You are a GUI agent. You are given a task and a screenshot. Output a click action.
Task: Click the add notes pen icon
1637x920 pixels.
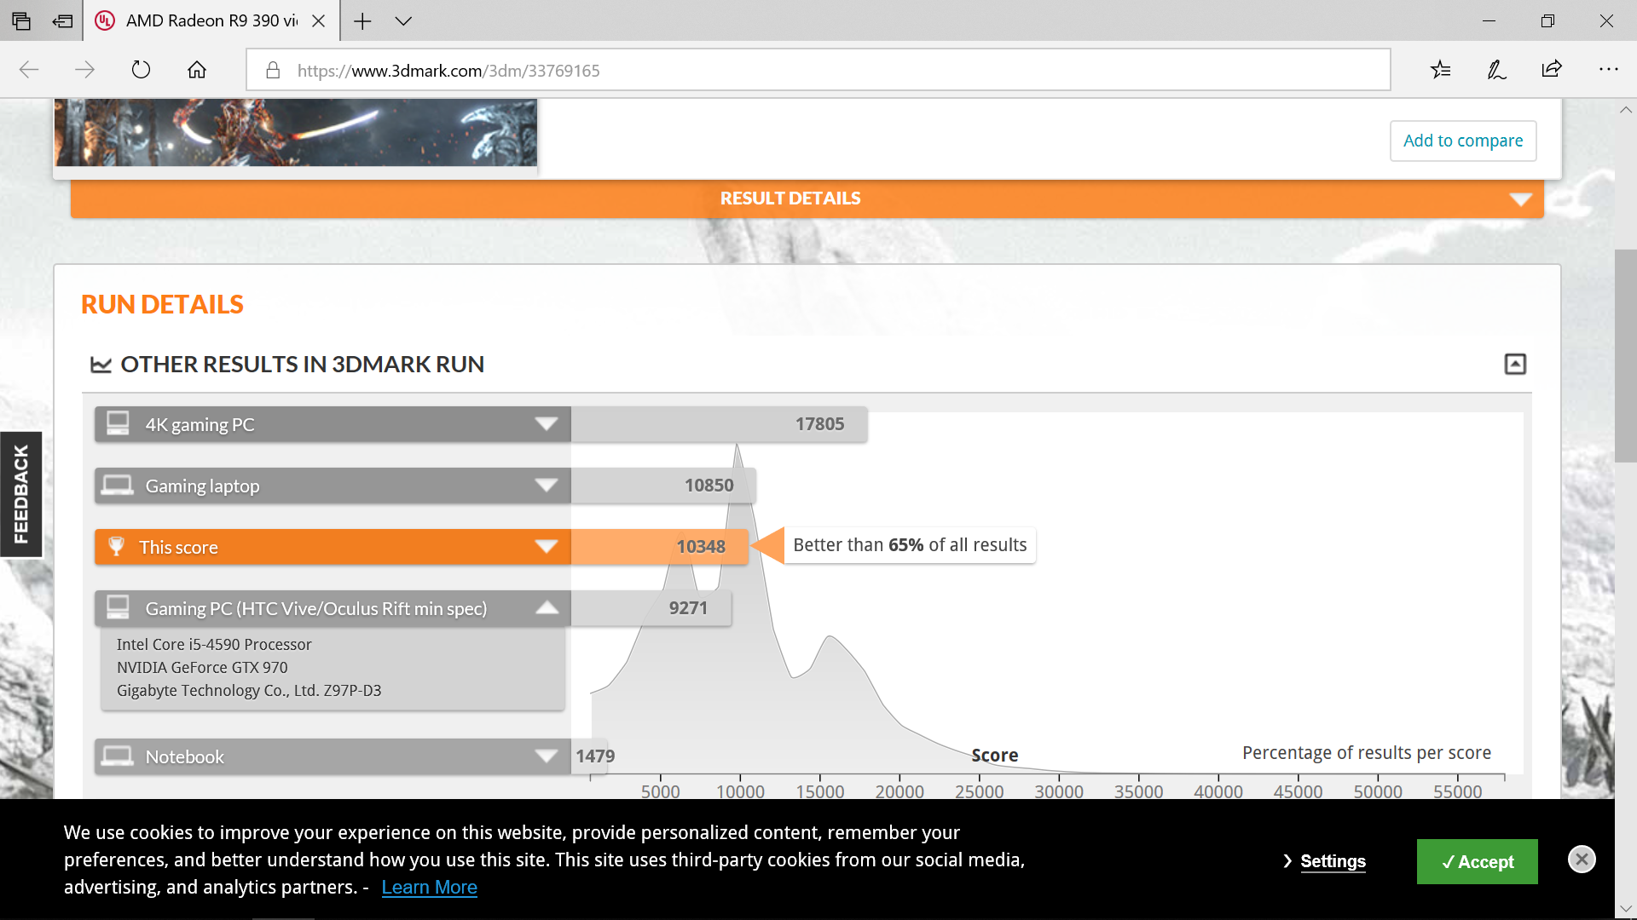pyautogui.click(x=1496, y=70)
